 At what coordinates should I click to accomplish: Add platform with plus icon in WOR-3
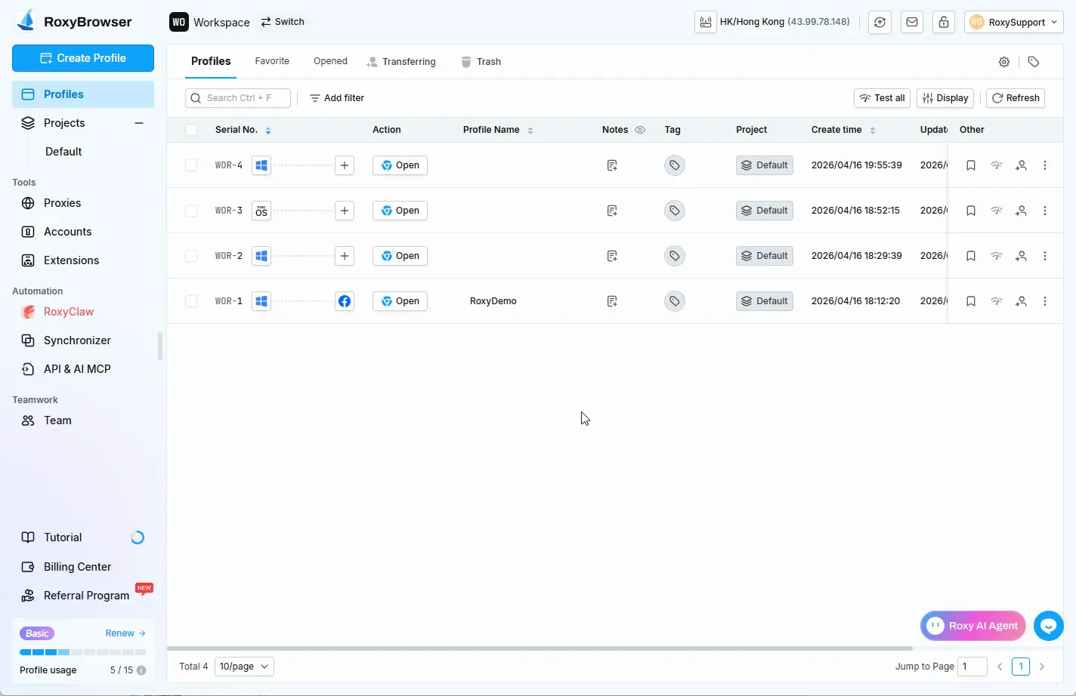(x=345, y=211)
